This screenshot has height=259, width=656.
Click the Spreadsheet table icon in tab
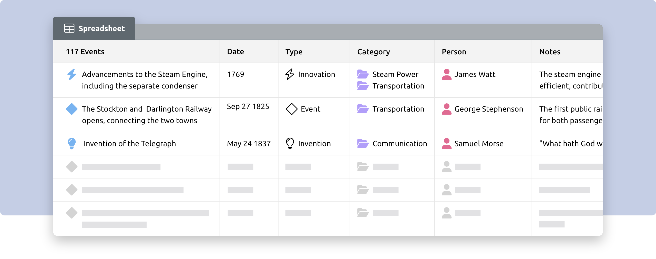click(x=69, y=28)
